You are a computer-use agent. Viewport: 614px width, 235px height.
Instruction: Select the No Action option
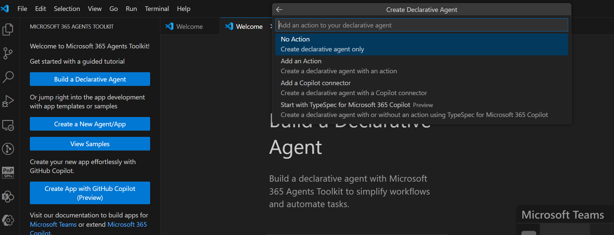click(x=421, y=44)
